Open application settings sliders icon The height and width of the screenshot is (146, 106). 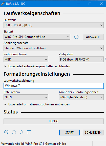pyautogui.click(x=22, y=132)
